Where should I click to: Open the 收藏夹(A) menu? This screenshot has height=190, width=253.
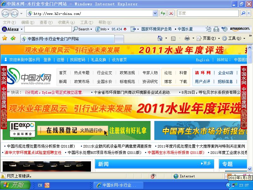coord(66,22)
